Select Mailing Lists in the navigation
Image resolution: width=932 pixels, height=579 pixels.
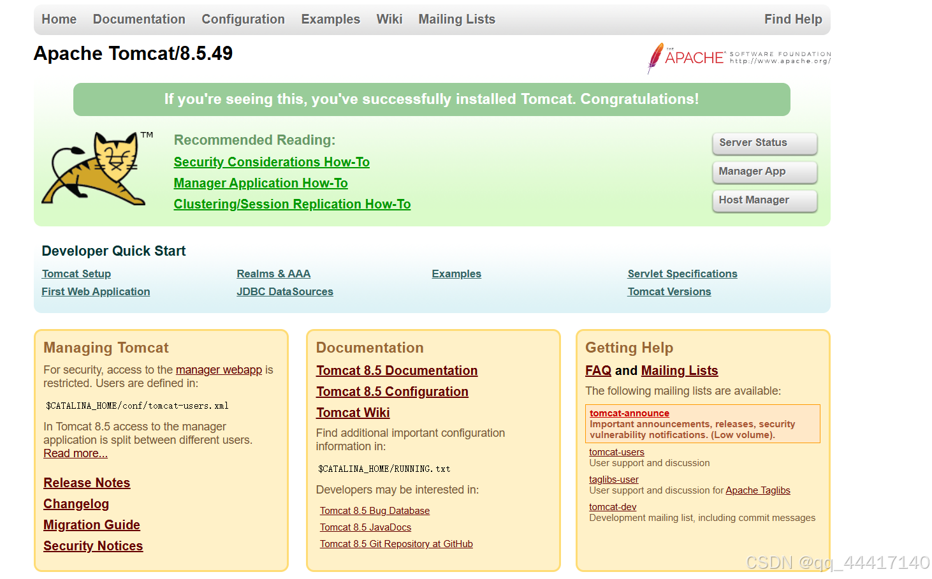[456, 19]
